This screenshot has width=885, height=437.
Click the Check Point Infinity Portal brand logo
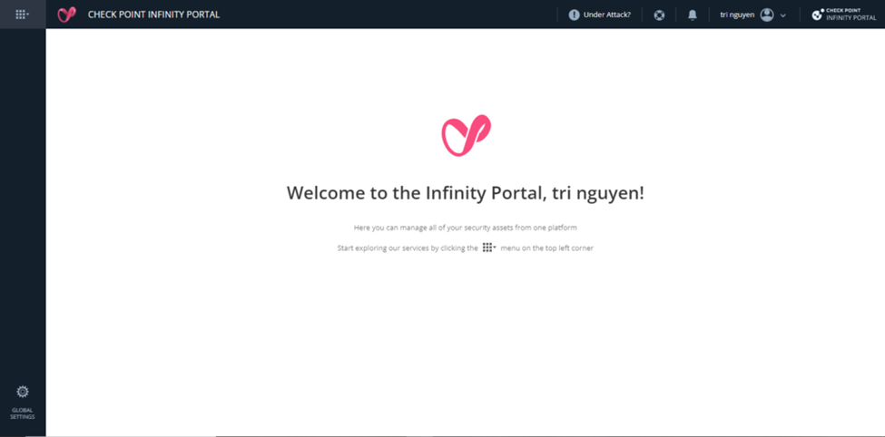point(844,15)
